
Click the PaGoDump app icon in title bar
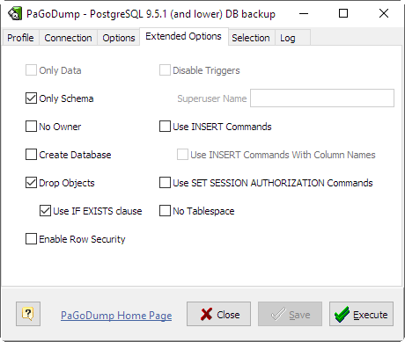[15, 13]
